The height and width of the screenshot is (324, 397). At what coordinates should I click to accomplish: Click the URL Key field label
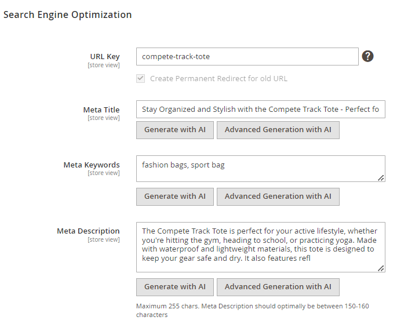[x=105, y=56]
